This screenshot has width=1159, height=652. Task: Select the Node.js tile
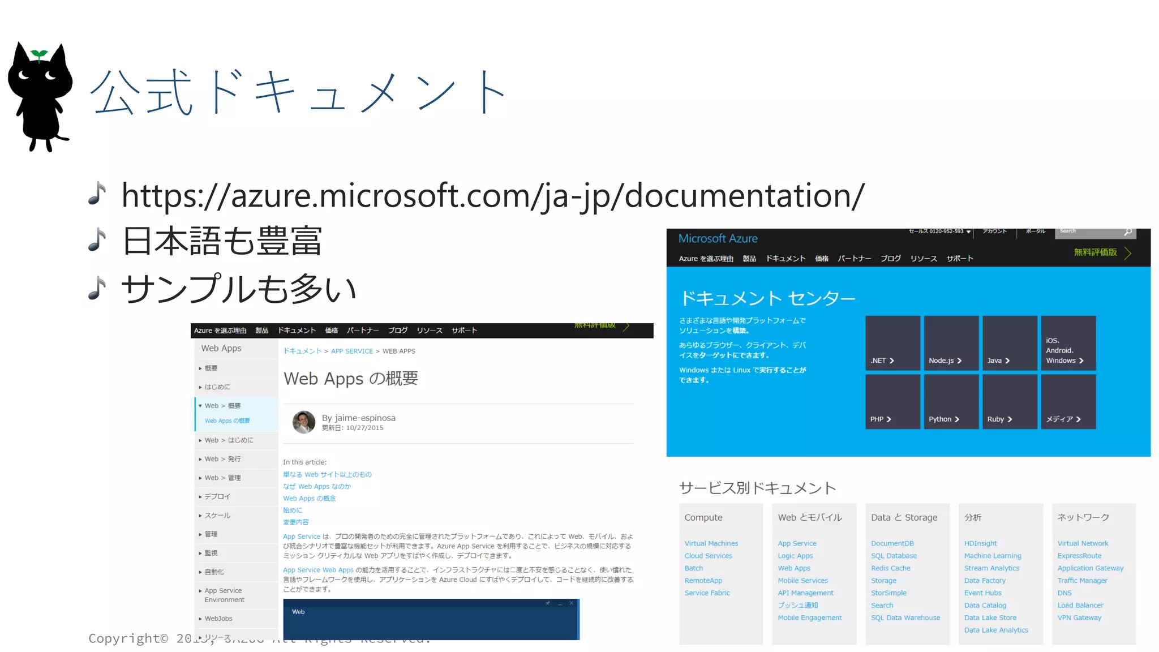[951, 343]
